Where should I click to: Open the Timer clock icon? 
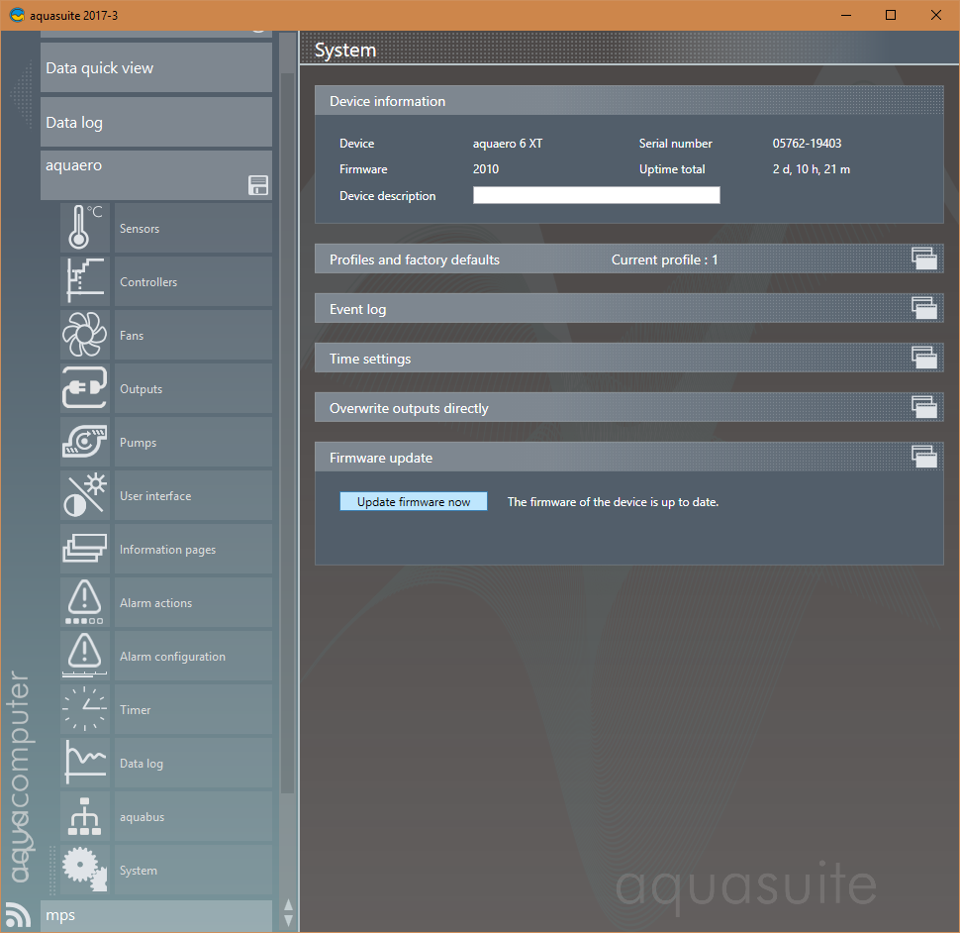[x=85, y=709]
